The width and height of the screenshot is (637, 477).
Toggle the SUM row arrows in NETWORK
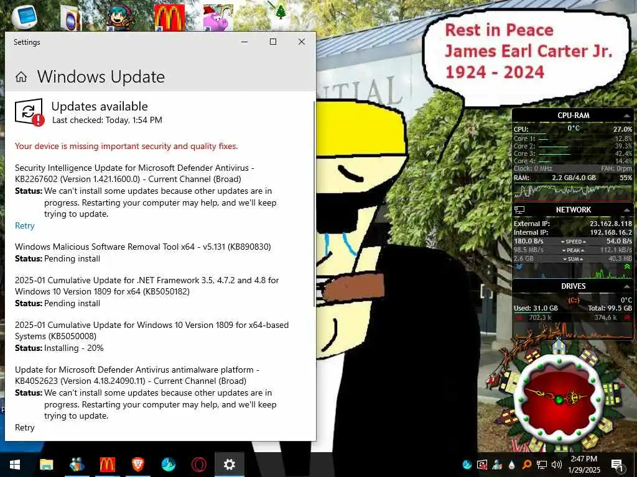point(573,259)
